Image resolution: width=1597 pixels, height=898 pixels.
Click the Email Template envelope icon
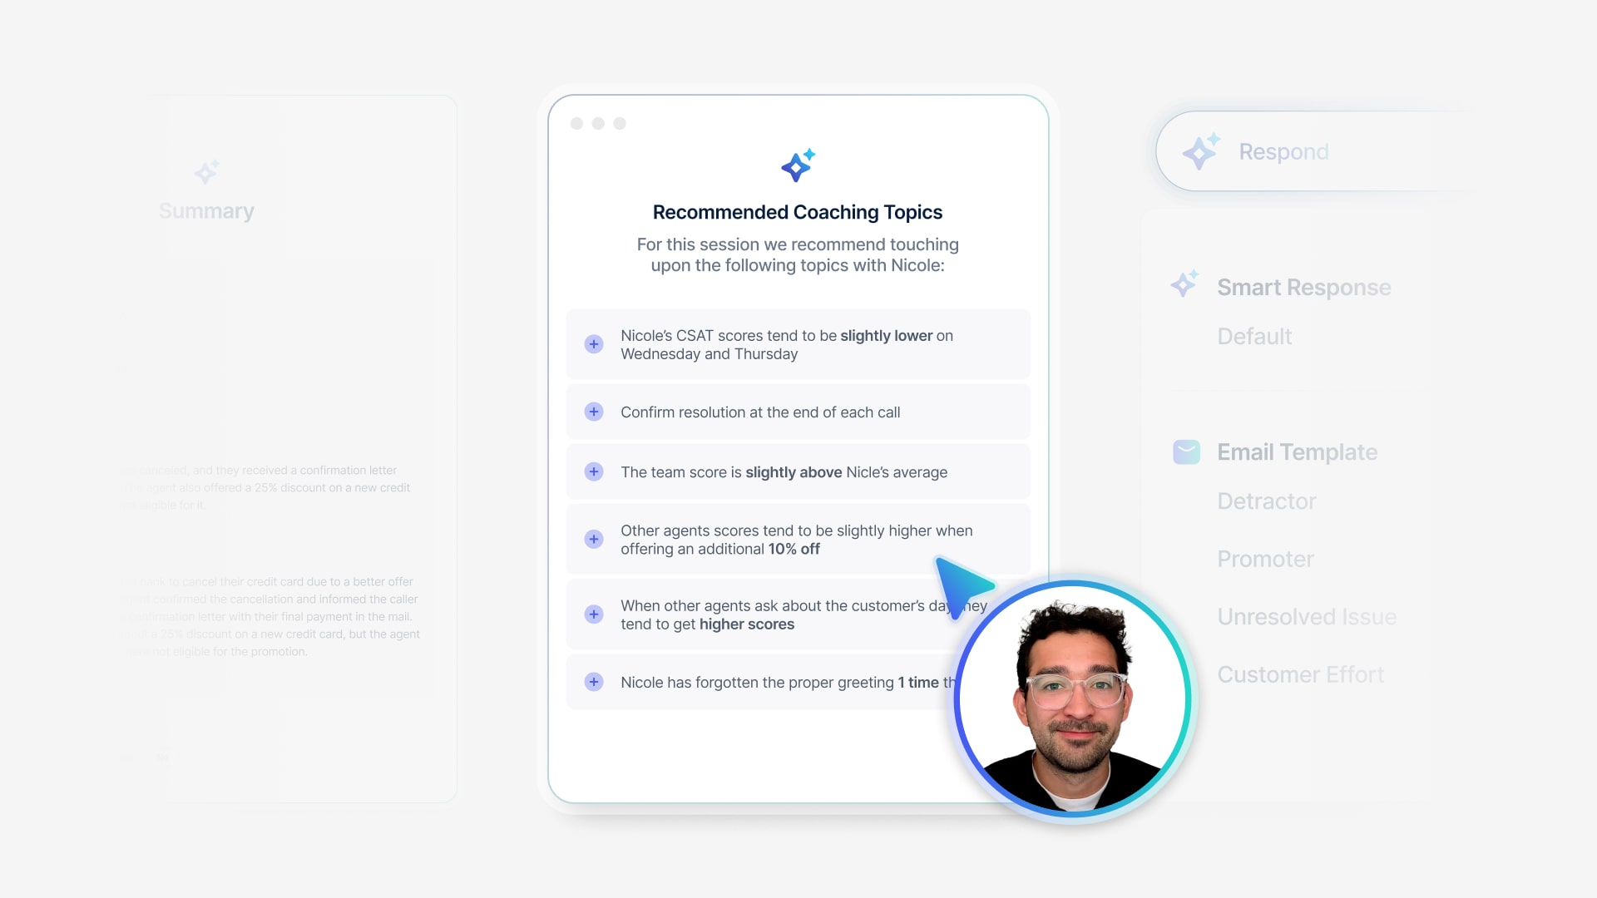point(1186,451)
